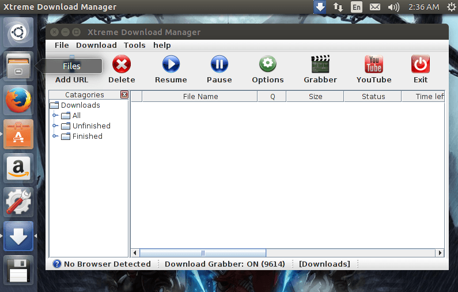Select the All category folder
This screenshot has width=458, height=292.
(x=71, y=116)
